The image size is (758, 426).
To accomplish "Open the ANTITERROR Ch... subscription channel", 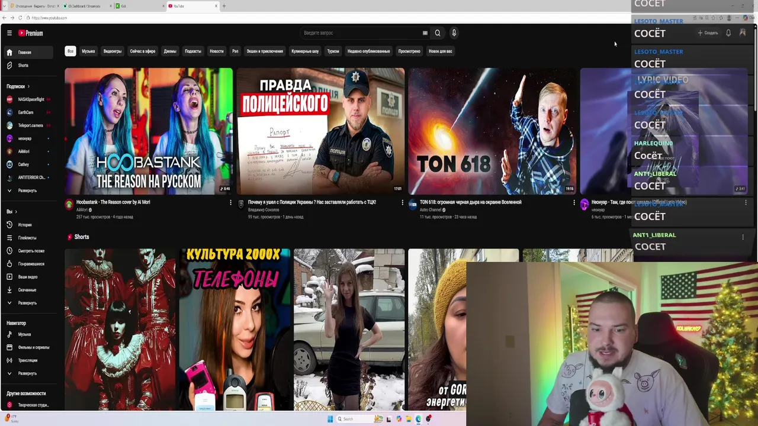I will 27,177.
